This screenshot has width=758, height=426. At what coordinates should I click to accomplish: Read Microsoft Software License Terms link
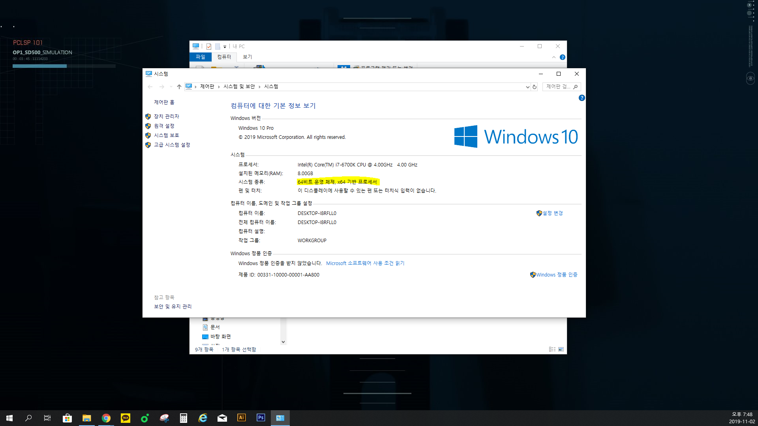[365, 263]
